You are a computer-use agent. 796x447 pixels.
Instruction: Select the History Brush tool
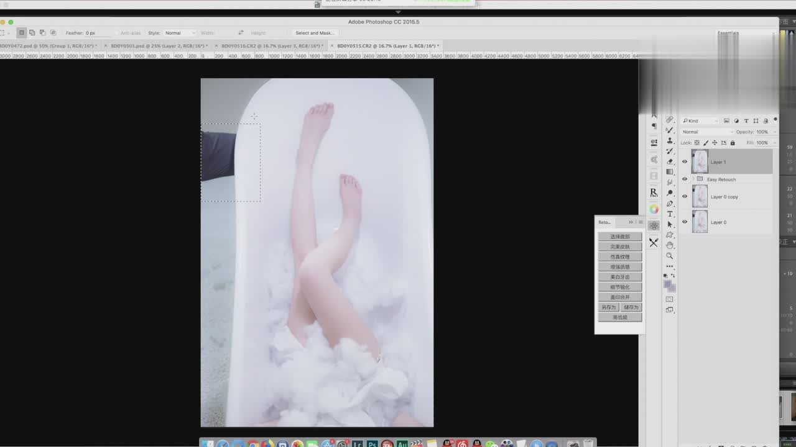point(670,151)
